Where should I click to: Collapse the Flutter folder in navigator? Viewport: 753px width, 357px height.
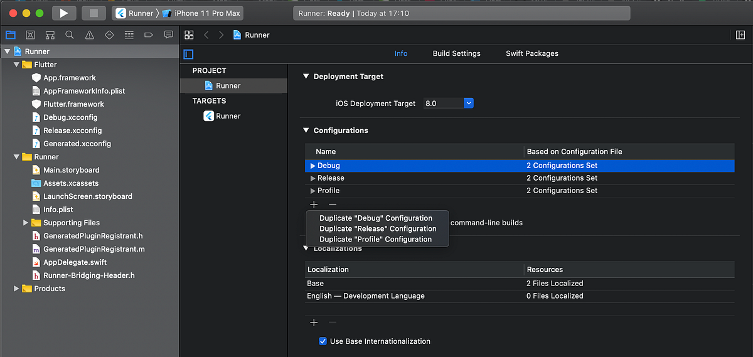tap(16, 65)
